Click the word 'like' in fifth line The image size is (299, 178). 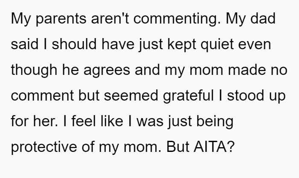[x=112, y=121]
